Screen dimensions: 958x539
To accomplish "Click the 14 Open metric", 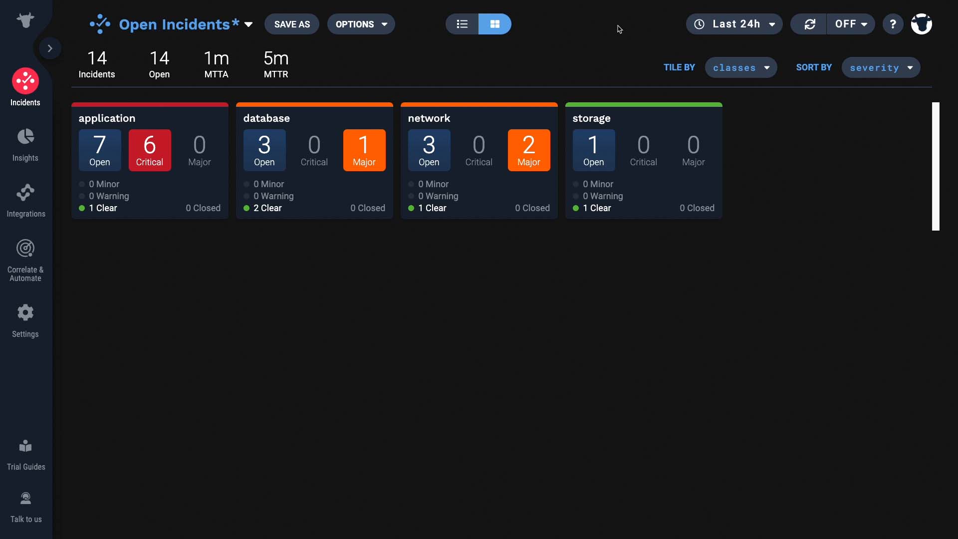I will point(159,64).
